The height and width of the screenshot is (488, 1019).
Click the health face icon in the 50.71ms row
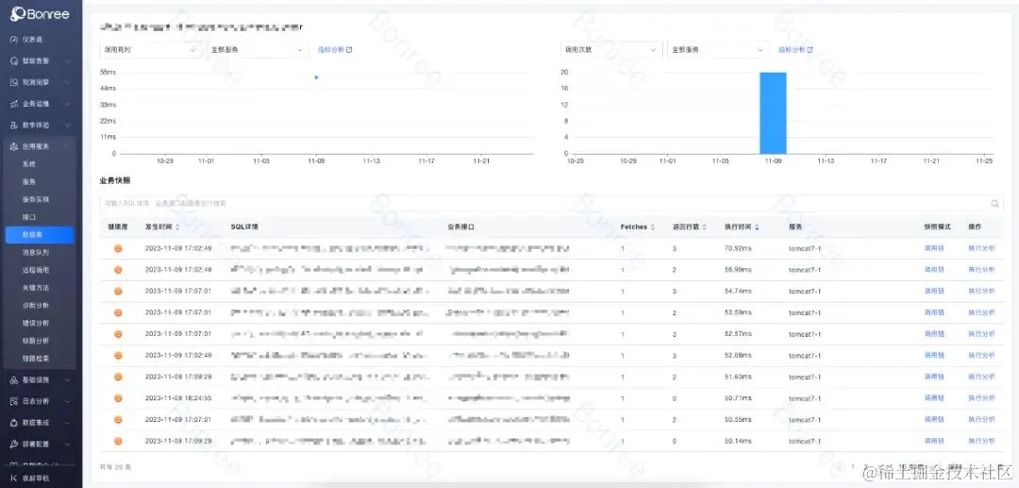point(118,398)
